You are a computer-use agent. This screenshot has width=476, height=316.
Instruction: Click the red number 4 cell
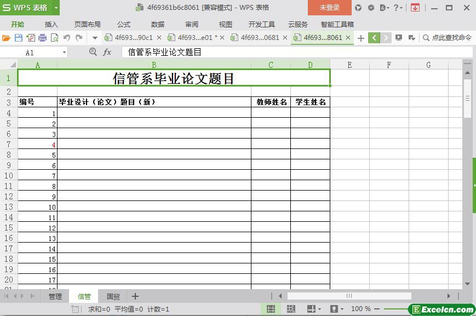[38, 144]
